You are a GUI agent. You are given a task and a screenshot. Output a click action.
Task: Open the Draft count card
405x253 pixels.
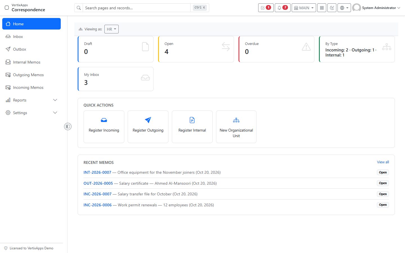pyautogui.click(x=116, y=49)
